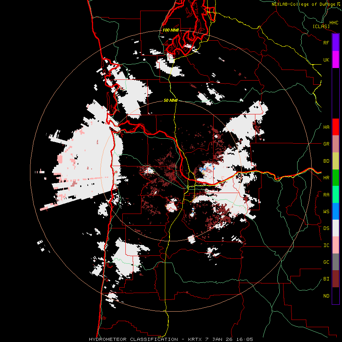Pick the RA light green legend swatch

tap(336, 195)
